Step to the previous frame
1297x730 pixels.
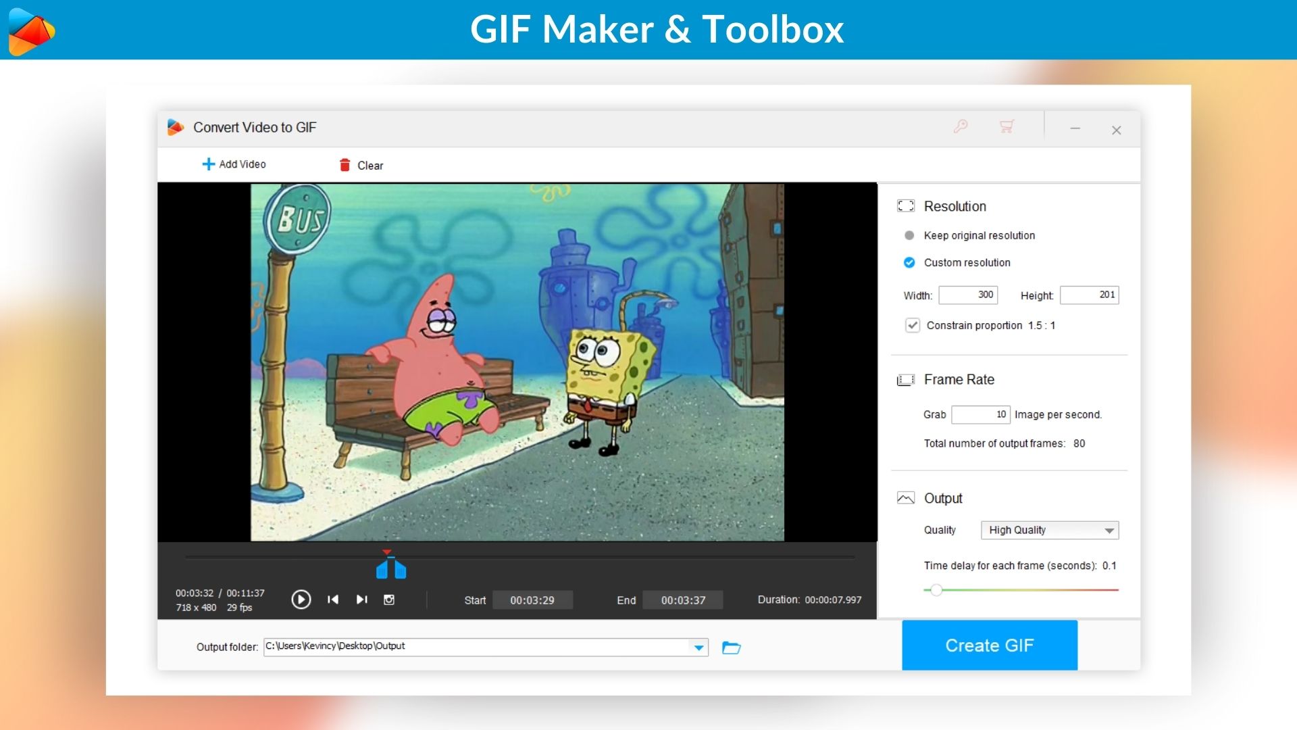[x=332, y=600]
